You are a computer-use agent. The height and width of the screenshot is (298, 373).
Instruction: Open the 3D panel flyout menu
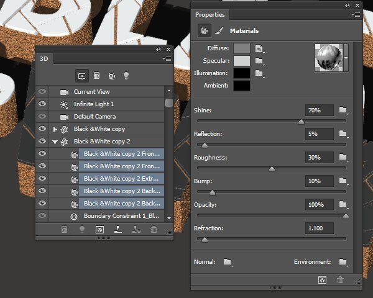click(x=167, y=58)
